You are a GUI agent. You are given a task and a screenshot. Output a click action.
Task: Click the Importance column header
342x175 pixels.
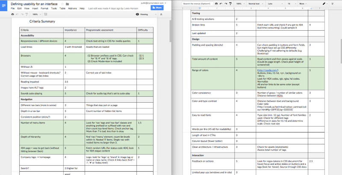pyautogui.click(x=74, y=30)
